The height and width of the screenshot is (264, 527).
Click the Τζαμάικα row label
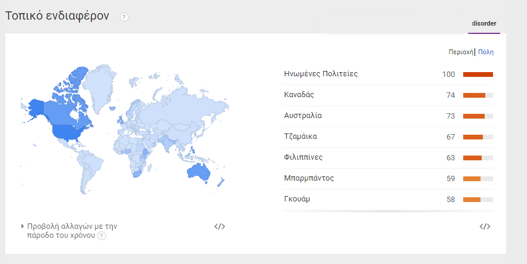(x=300, y=136)
